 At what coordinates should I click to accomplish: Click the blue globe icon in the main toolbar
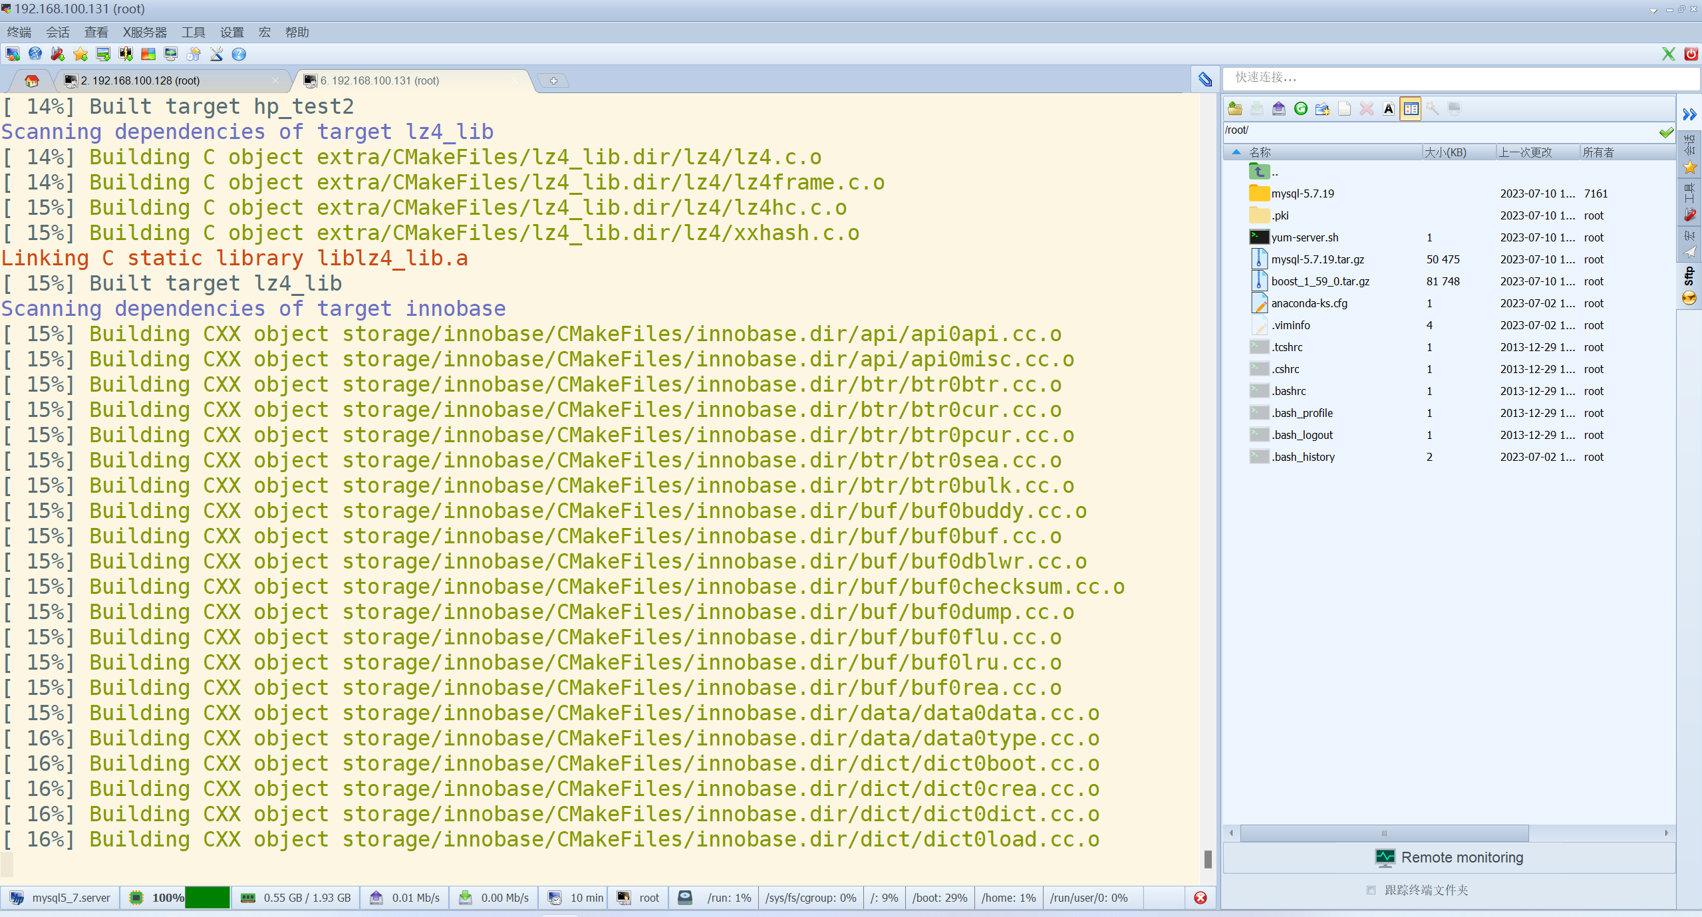[35, 55]
